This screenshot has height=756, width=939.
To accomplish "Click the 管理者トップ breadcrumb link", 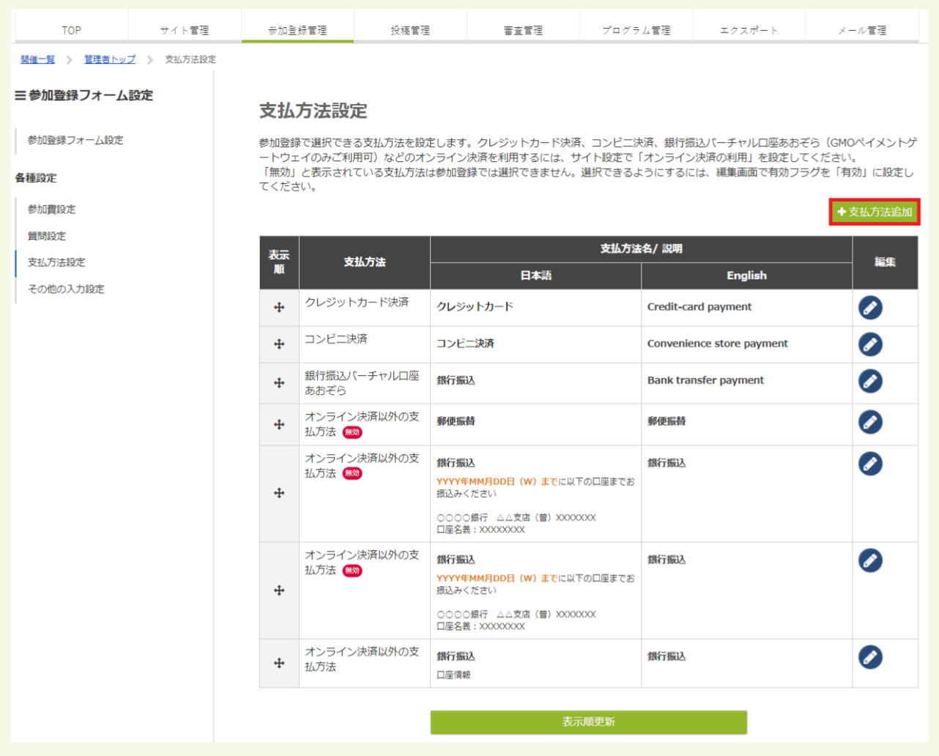I will pyautogui.click(x=110, y=59).
